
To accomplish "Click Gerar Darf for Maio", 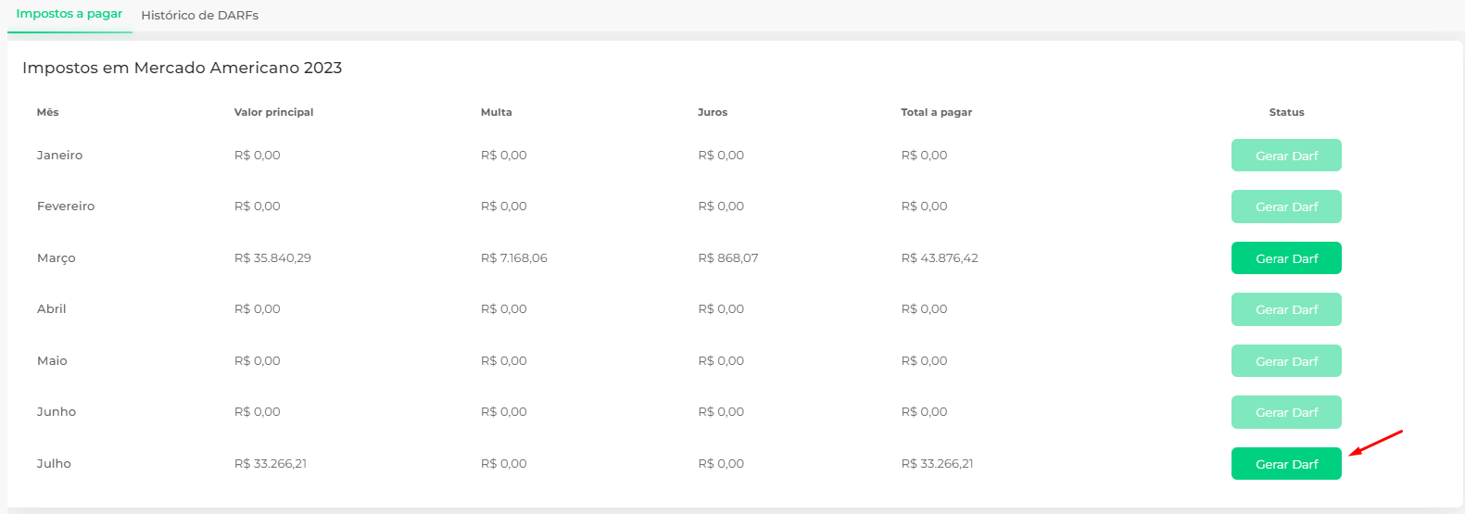I will click(1286, 361).
